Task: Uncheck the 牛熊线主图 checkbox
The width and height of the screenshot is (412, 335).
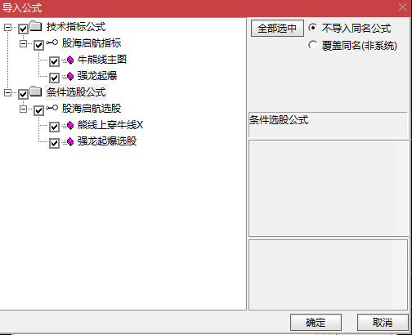Action: pyautogui.click(x=54, y=61)
